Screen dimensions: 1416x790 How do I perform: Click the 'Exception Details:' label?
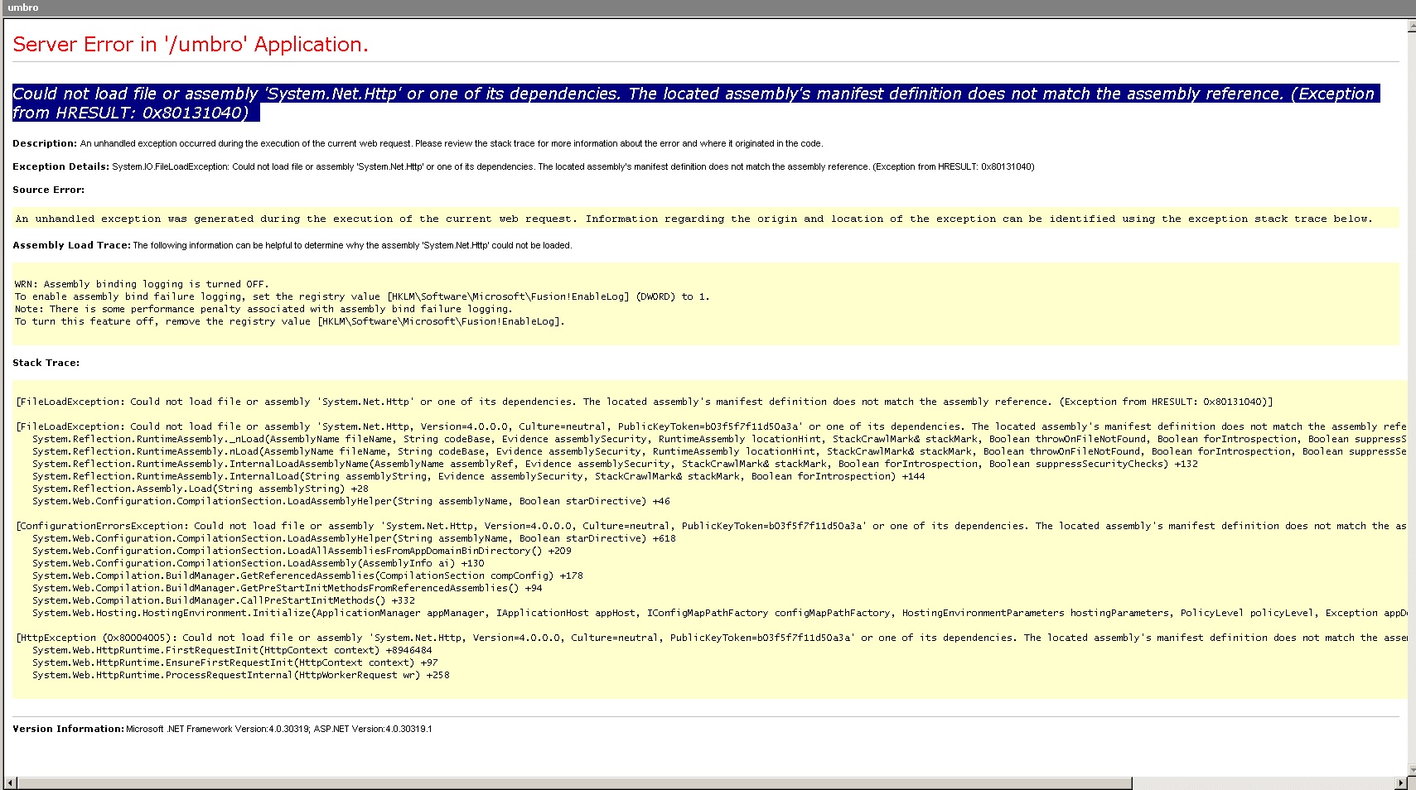[x=60, y=166]
